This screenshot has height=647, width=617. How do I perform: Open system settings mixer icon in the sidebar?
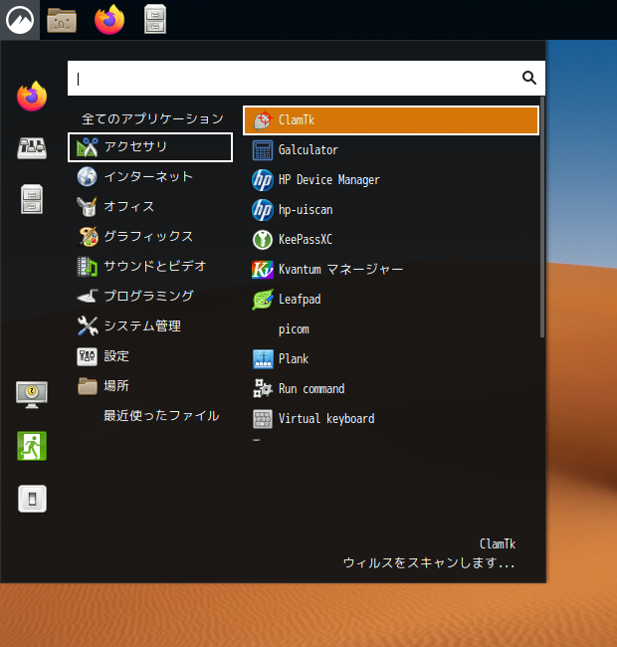[x=32, y=148]
